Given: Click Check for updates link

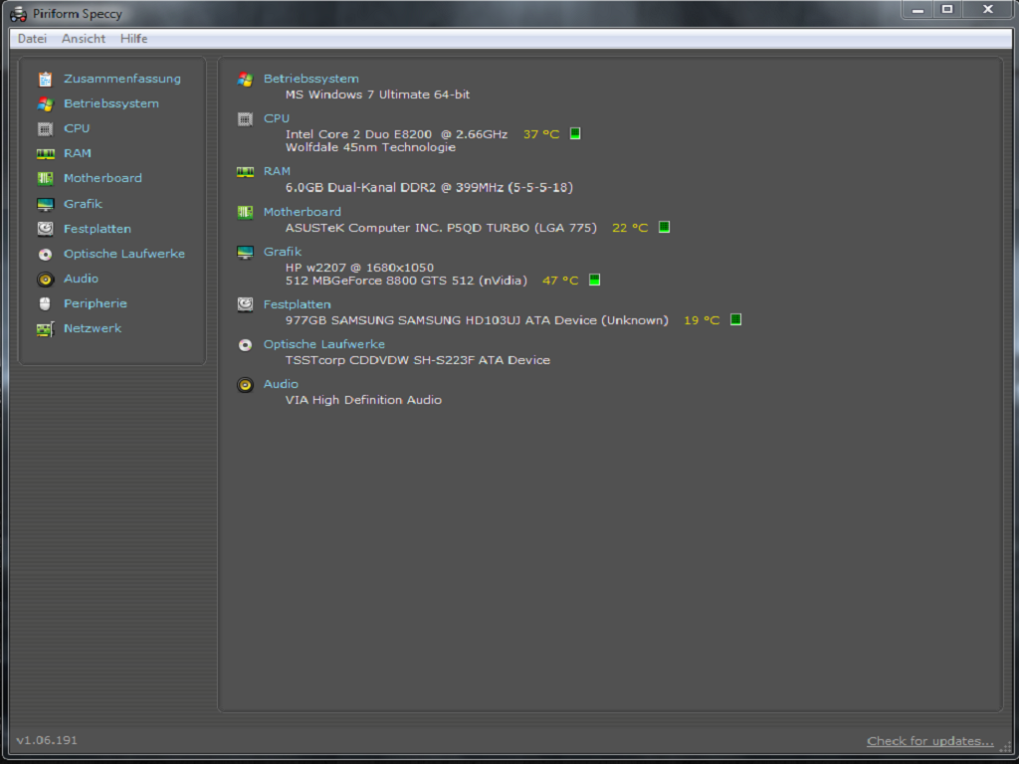Looking at the screenshot, I should point(930,741).
